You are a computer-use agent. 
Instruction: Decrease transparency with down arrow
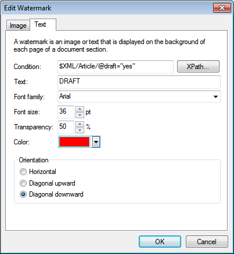pyautogui.click(x=80, y=130)
